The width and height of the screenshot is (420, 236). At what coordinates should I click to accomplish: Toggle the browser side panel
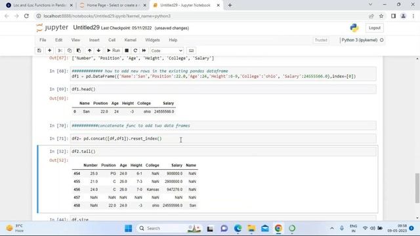tap(393, 16)
